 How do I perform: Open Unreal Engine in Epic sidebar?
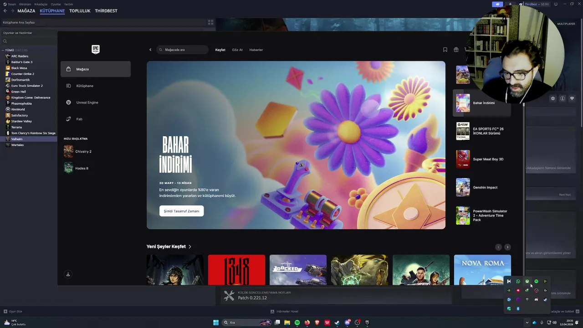point(96,102)
